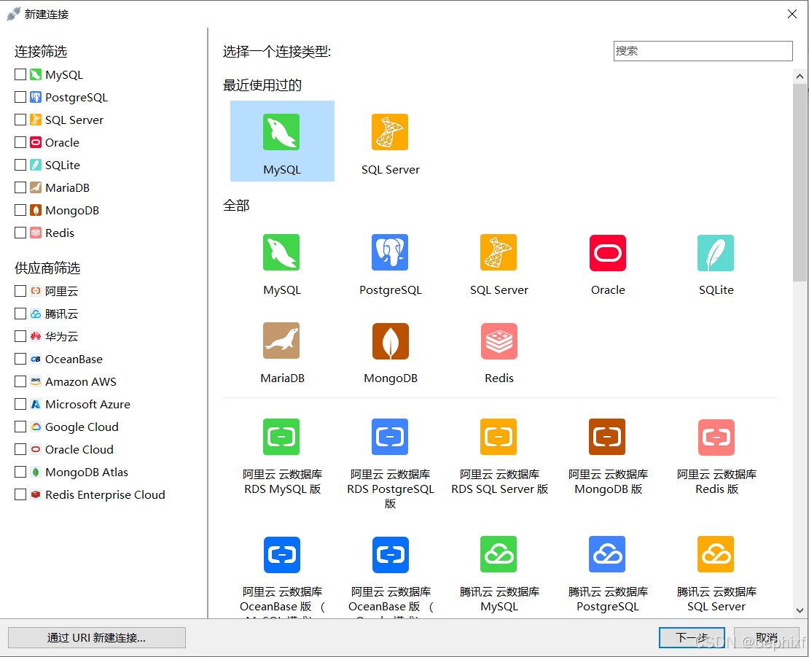Choose SQL Server icon under All section

tap(499, 252)
